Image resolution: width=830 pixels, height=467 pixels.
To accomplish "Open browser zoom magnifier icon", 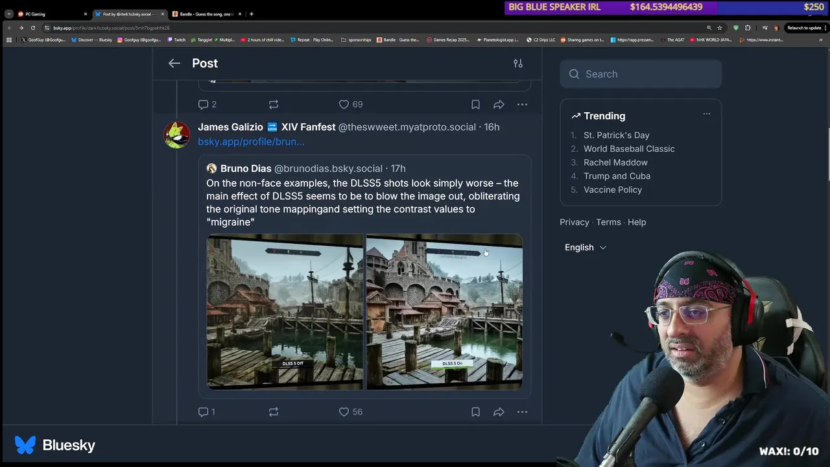I will [709, 28].
